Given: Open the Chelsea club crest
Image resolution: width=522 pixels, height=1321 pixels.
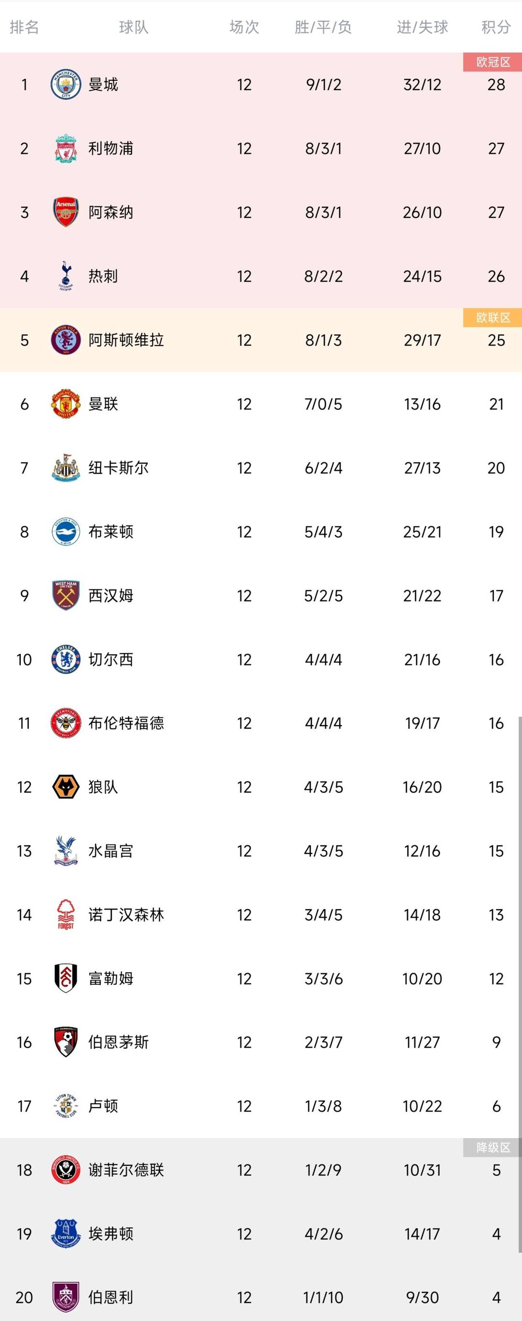Looking at the screenshot, I should (x=66, y=660).
